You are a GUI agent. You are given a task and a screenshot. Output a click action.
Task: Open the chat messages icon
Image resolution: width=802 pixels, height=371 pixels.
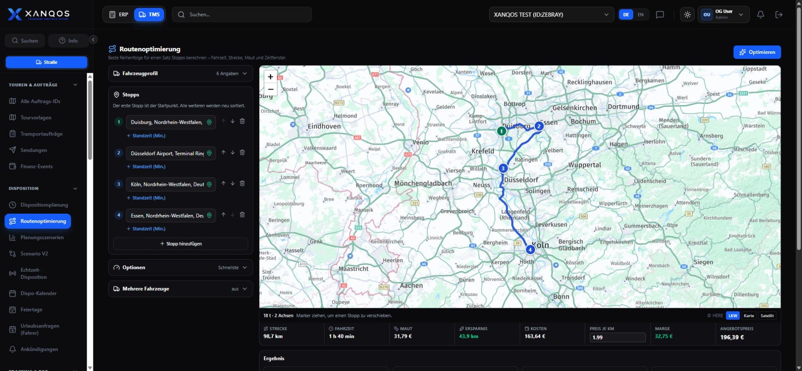[x=660, y=15]
